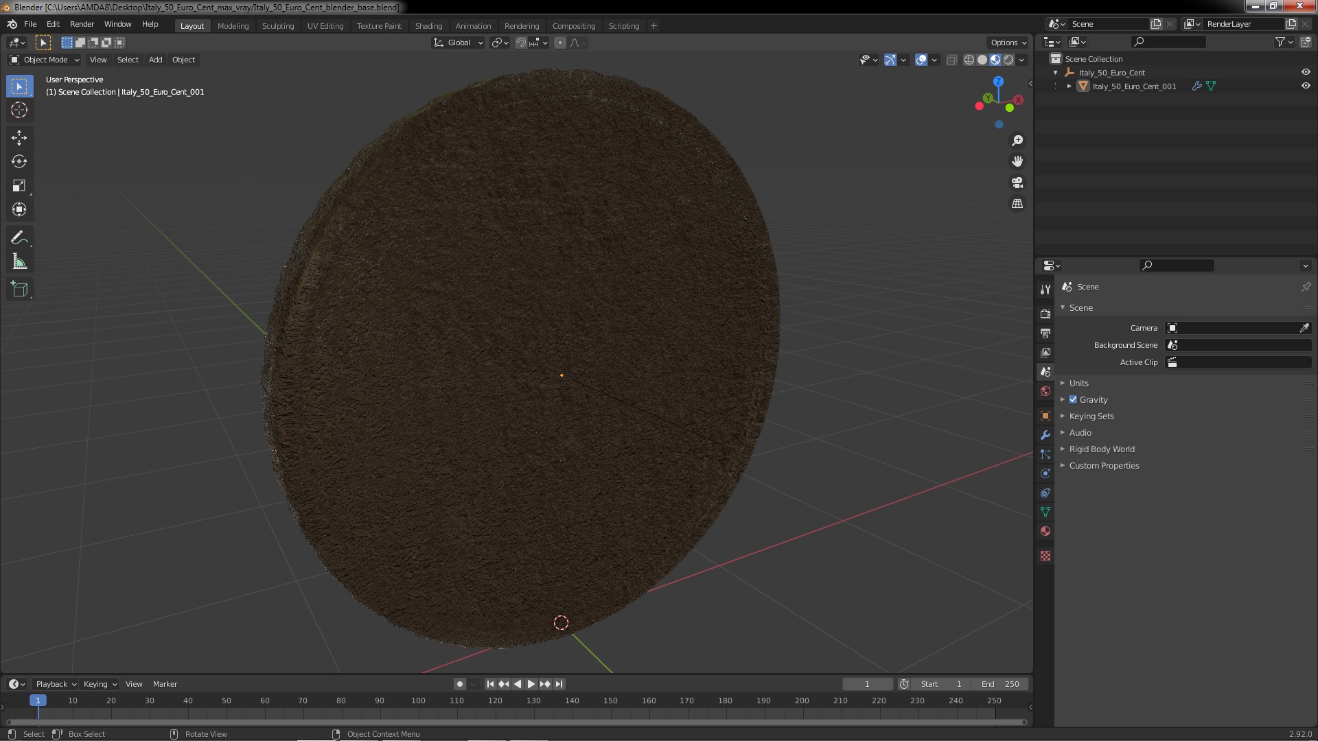
Task: Select the Annotate pencil tool
Action: coord(19,238)
